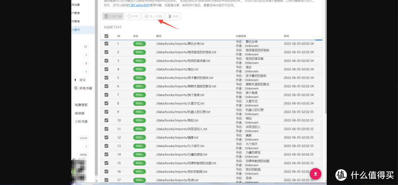Click the 可导入 status pill in row 9
This screenshot has height=185, width=398.
pyautogui.click(x=139, y=112)
